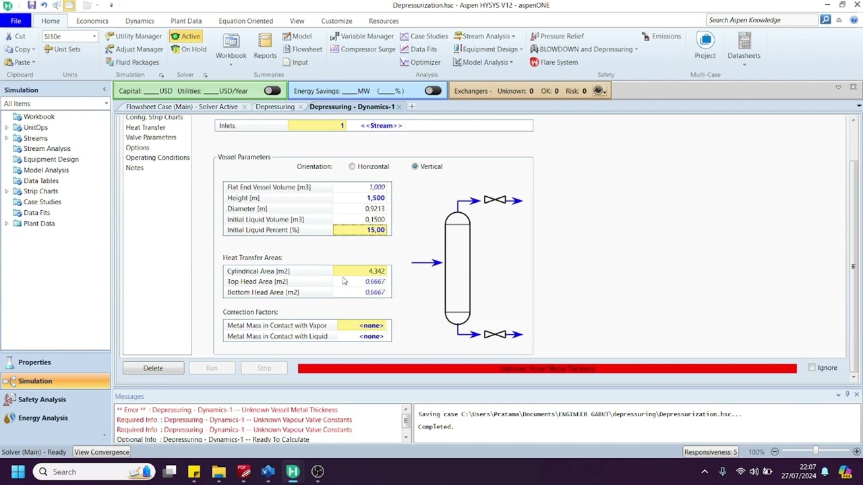This screenshot has width=863, height=485.
Task: Click the zoom out minus button
Action: [x=775, y=451]
